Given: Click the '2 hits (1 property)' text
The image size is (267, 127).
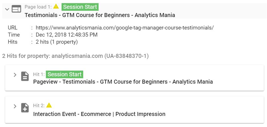Looking at the screenshot, I should tap(57, 42).
